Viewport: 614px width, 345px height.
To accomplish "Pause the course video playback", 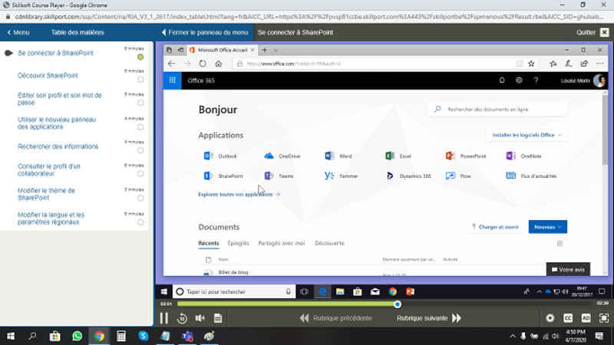I will tap(163, 318).
